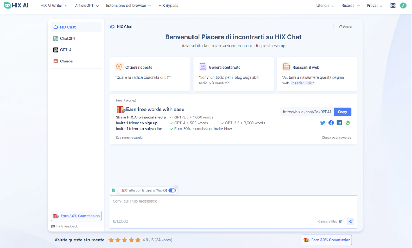Share on LinkedIn icon

point(339,123)
